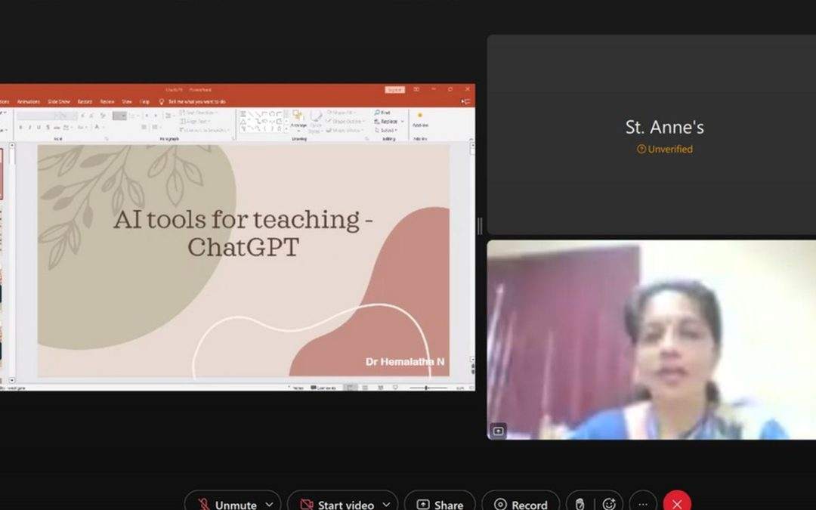Open the Slide Show ribbon tab
The image size is (816, 510).
tap(59, 101)
